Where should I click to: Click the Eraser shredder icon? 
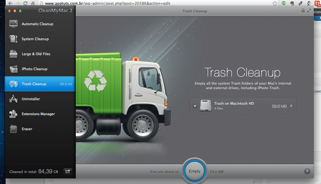[13, 129]
